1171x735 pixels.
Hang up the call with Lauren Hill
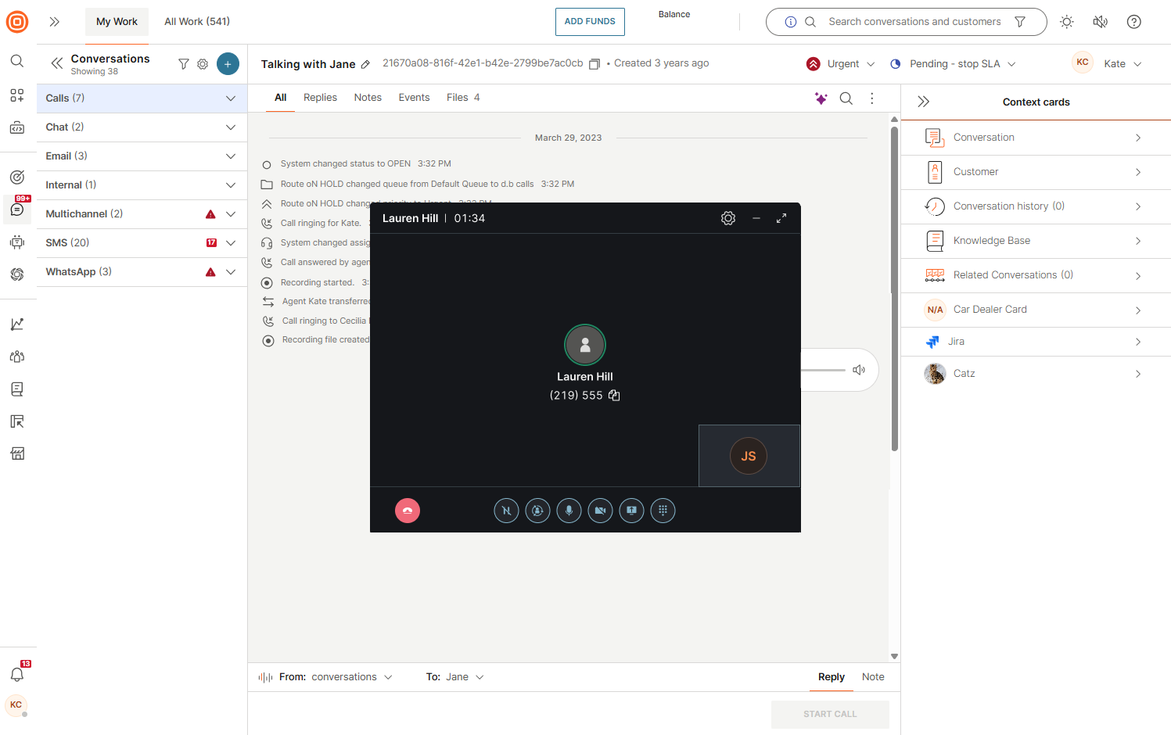coord(408,511)
